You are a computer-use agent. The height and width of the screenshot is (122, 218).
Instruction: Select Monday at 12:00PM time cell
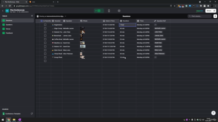[144, 46]
